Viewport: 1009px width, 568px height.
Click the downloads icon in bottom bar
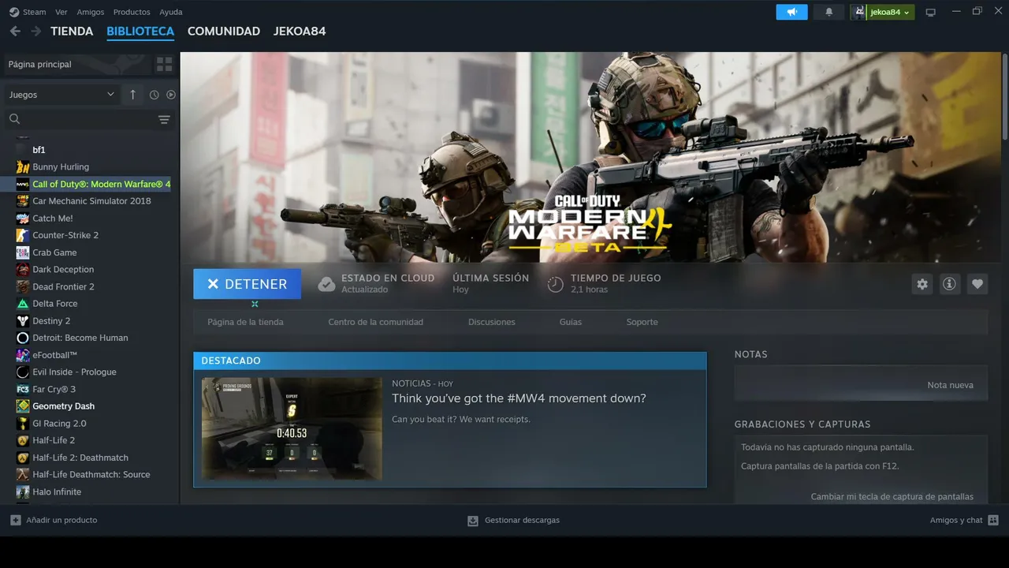tap(473, 521)
